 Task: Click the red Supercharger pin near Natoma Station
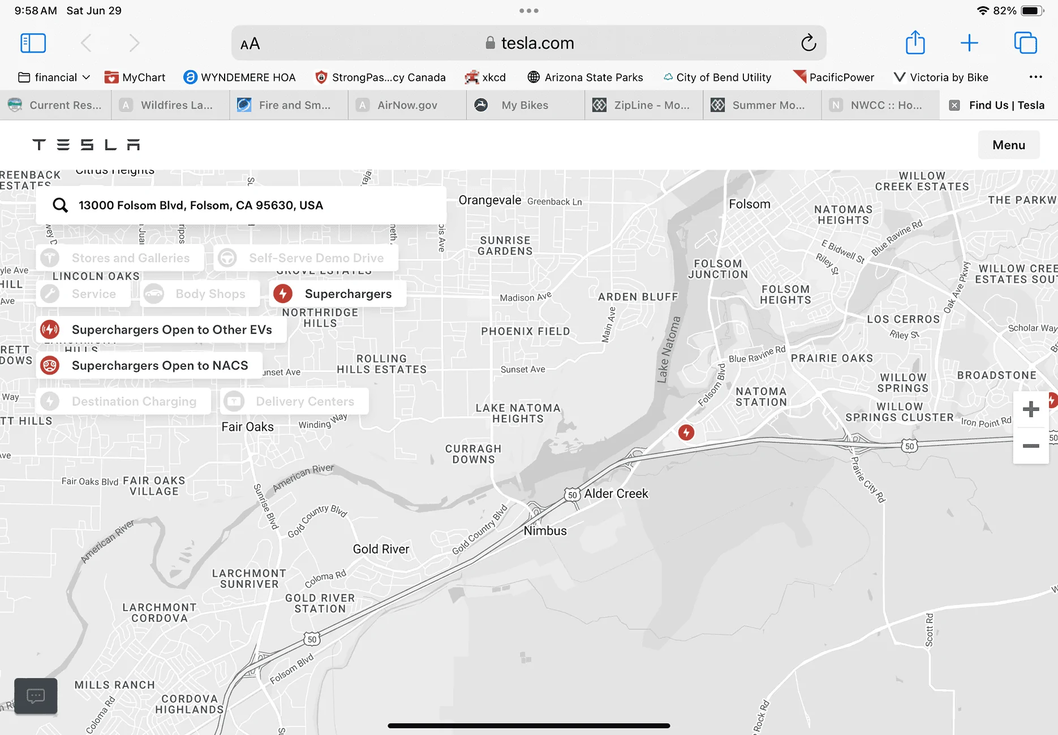[686, 433]
